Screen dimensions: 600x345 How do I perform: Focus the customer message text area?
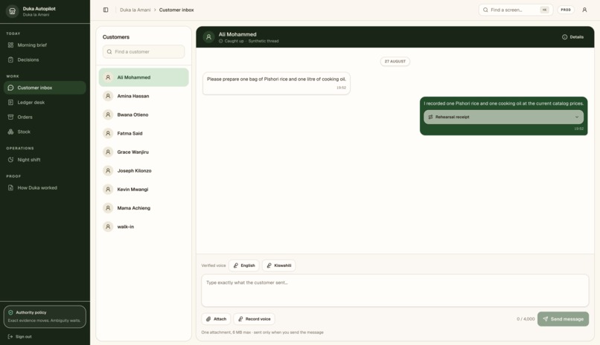click(395, 291)
